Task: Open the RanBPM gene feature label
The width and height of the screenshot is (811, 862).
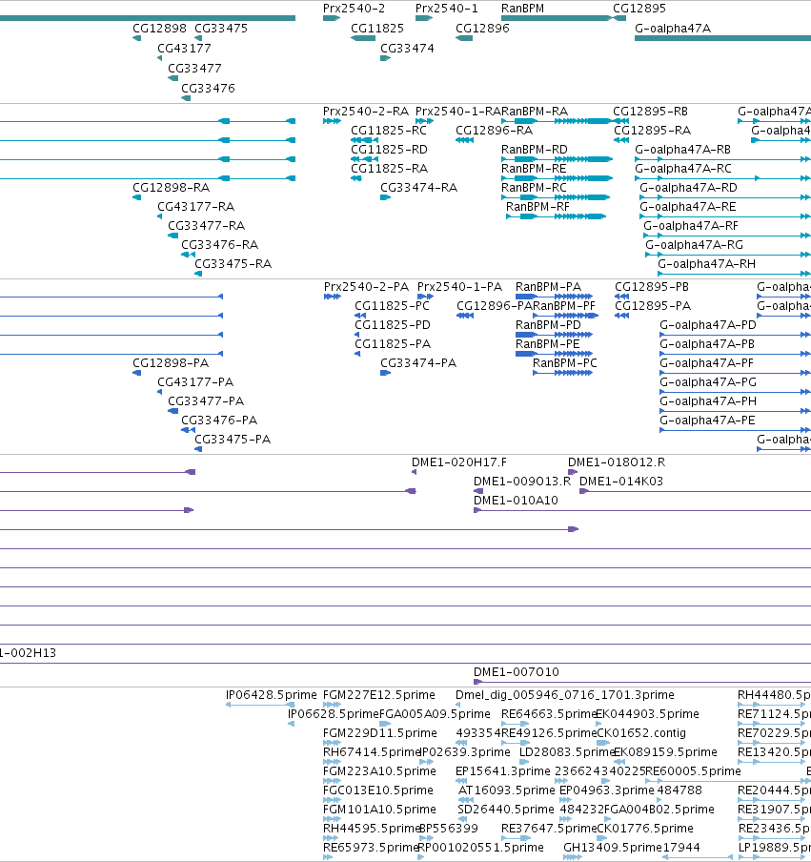Action: pos(522,9)
